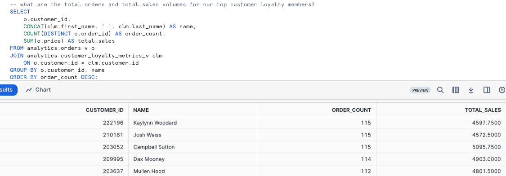This screenshot has height=176, width=506.
Task: Select customer ID cell 209995
Action: click(64, 159)
